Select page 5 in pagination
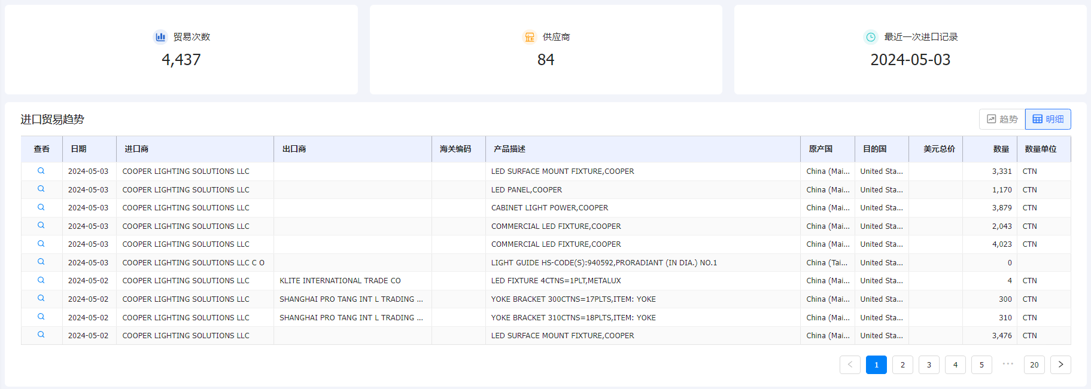The height and width of the screenshot is (389, 1091). pyautogui.click(x=981, y=365)
